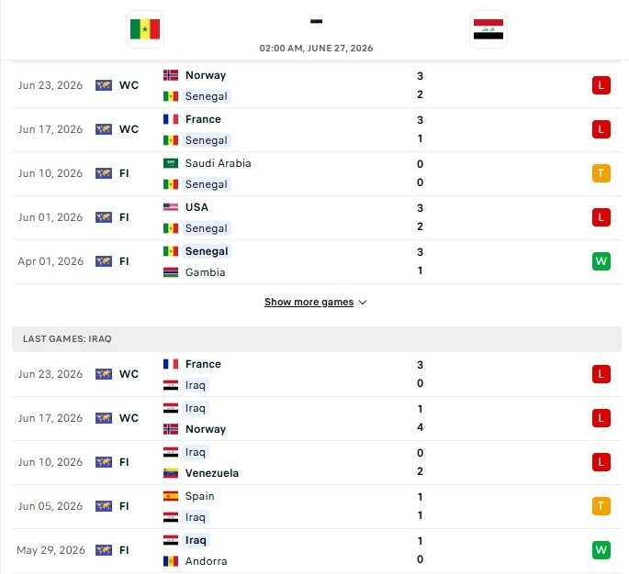
Task: Click the Spain flag icon
Action: [171, 496]
